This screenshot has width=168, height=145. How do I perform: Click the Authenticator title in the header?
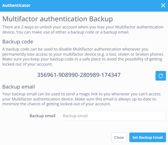tap(16, 5)
